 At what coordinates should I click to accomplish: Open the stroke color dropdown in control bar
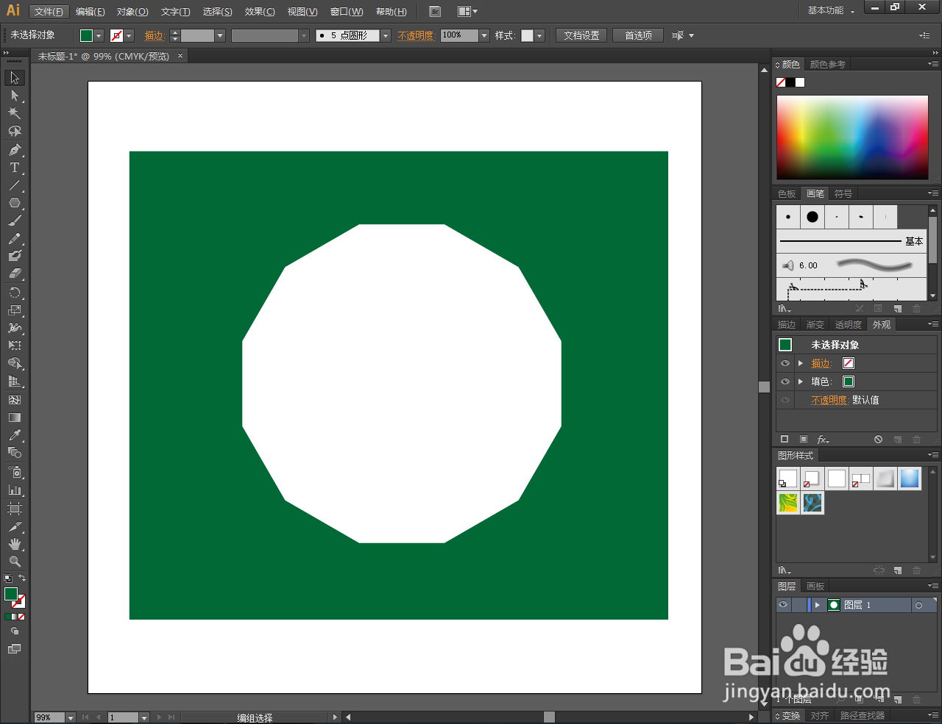pyautogui.click(x=129, y=35)
